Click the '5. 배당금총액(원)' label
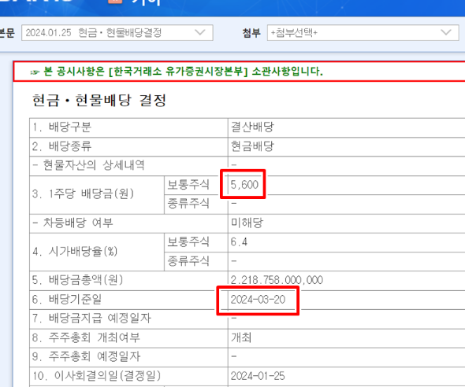This screenshot has height=387, width=465. tap(77, 280)
